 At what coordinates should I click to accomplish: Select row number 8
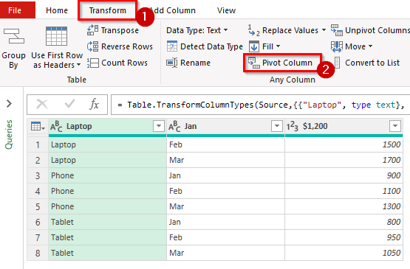[x=38, y=253]
